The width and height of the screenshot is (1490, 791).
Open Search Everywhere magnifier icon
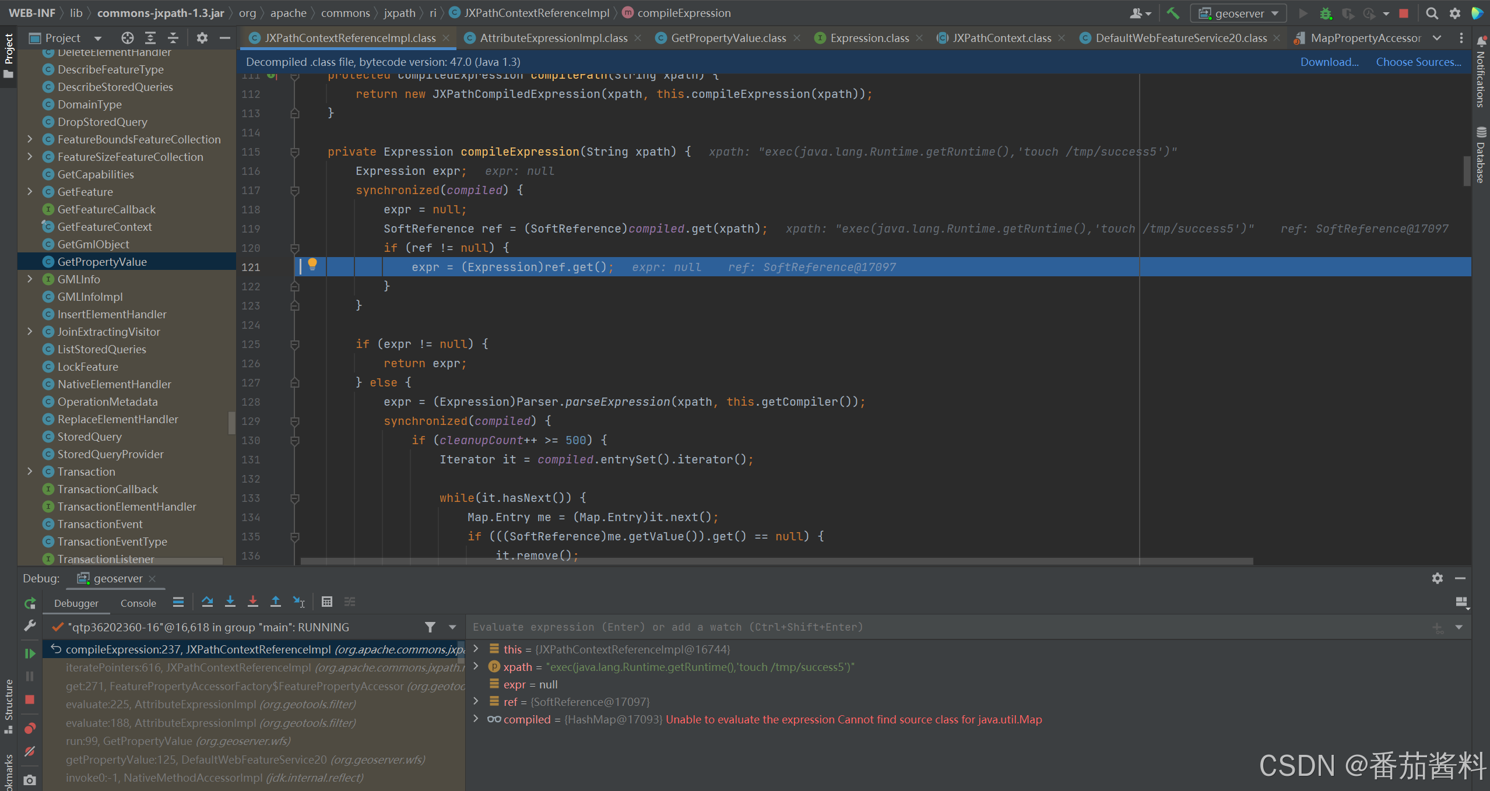click(x=1432, y=13)
